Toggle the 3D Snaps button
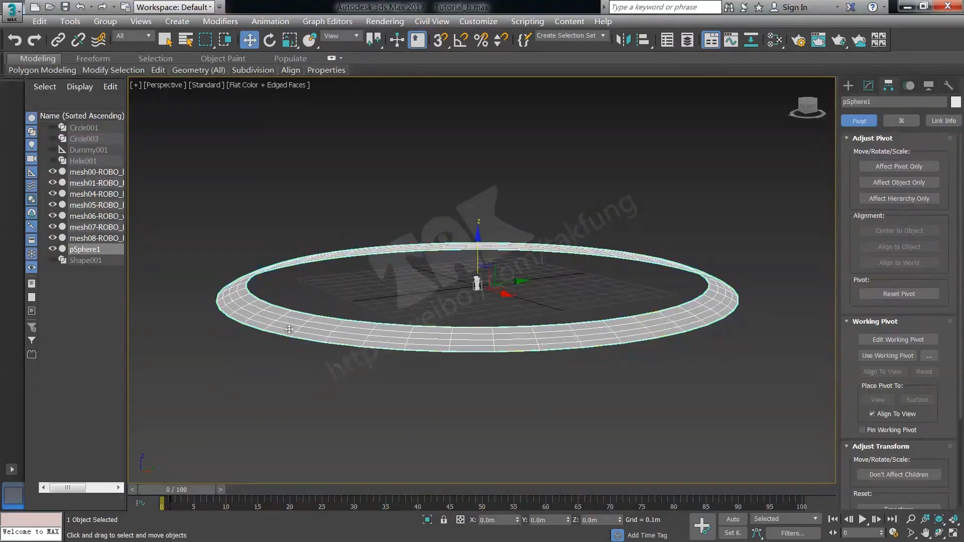Viewport: 964px width, 542px height. (440, 40)
